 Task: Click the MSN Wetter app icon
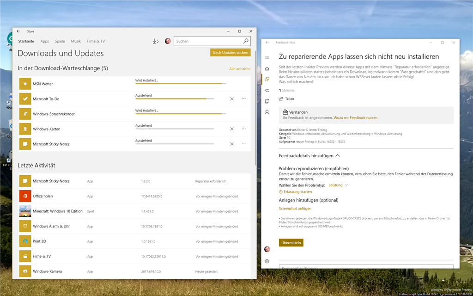[x=25, y=84]
